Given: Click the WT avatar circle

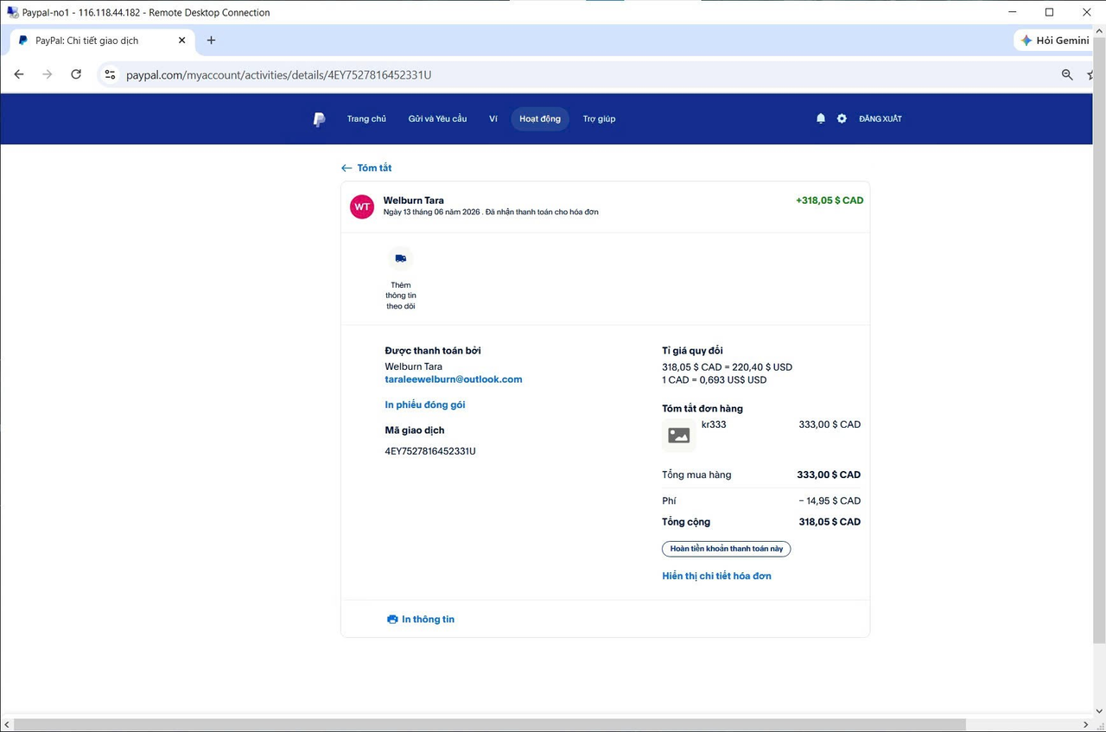Looking at the screenshot, I should (362, 207).
